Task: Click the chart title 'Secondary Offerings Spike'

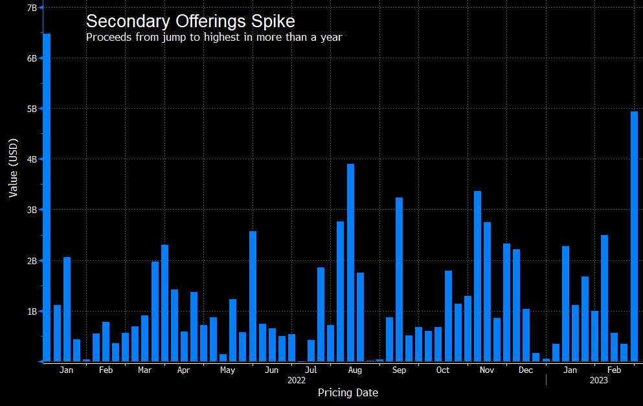Action: 190,21
